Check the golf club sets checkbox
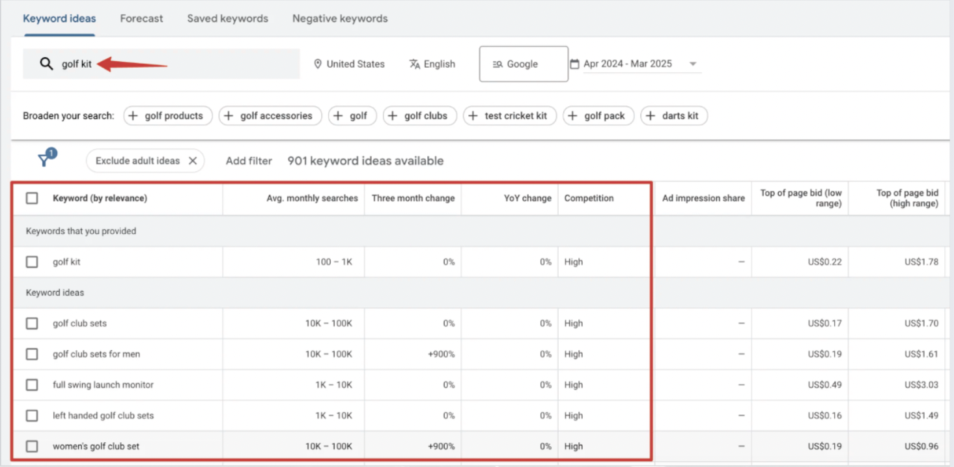 (32, 323)
